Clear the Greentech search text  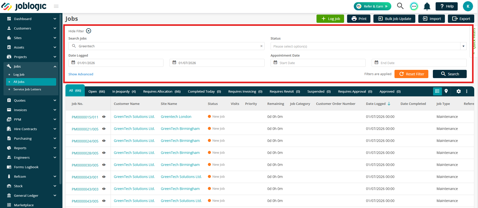coord(261,46)
